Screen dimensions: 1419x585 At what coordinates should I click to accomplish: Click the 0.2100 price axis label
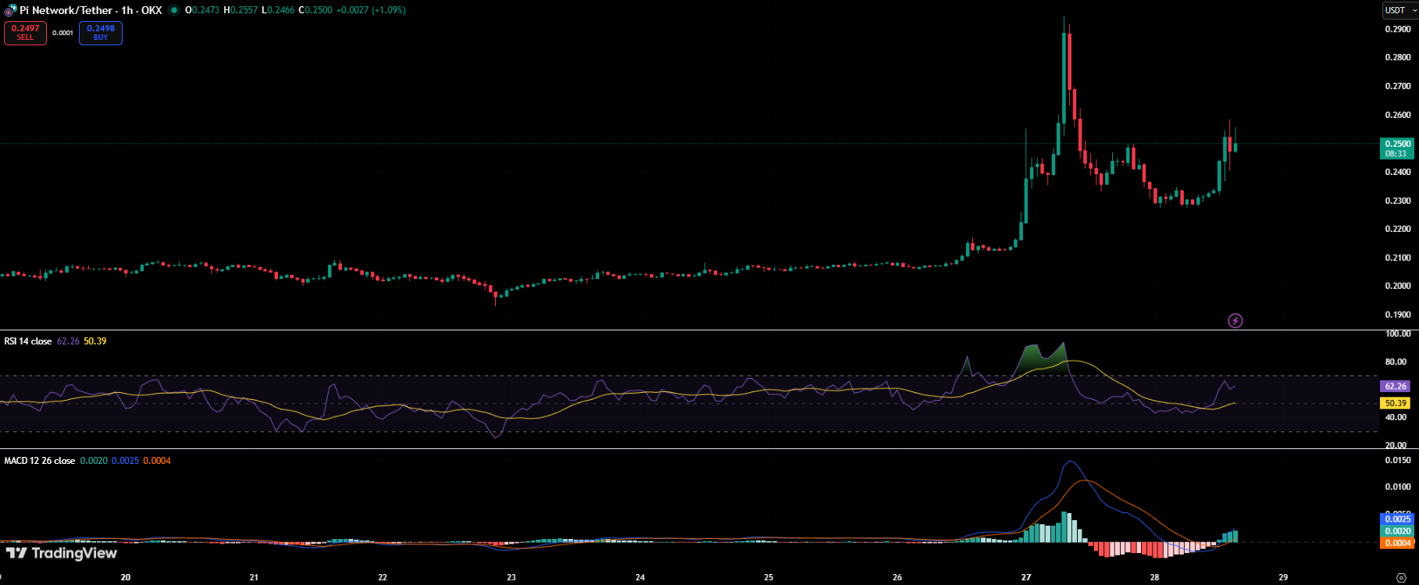click(x=1398, y=258)
